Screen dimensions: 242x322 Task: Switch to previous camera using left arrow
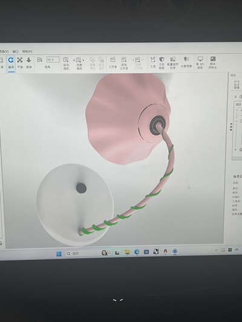click(x=74, y=60)
